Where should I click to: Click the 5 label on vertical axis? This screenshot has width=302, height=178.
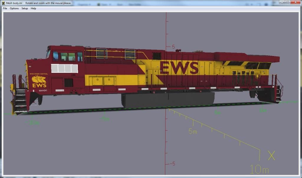coord(173,47)
